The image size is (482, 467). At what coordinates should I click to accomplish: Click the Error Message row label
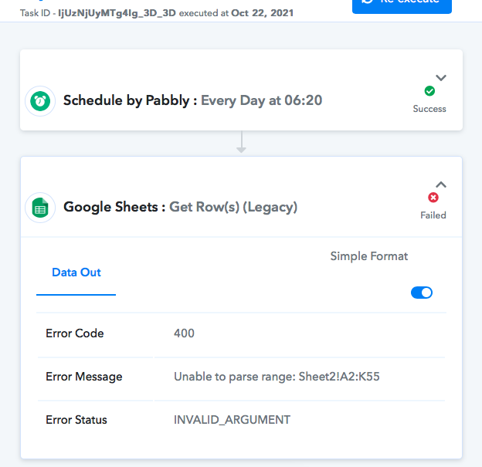[84, 377]
